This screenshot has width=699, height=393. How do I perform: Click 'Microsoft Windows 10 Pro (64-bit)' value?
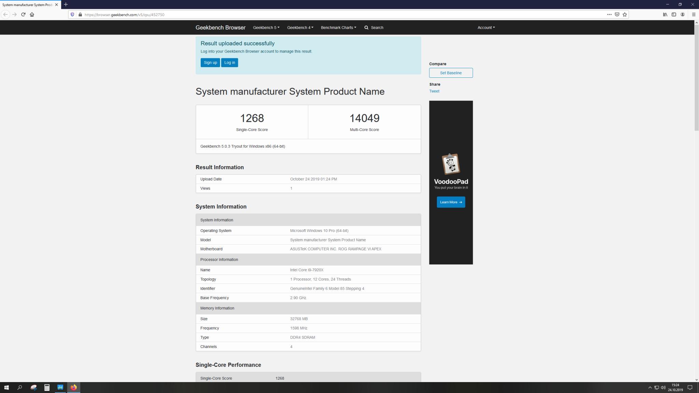coord(319,231)
